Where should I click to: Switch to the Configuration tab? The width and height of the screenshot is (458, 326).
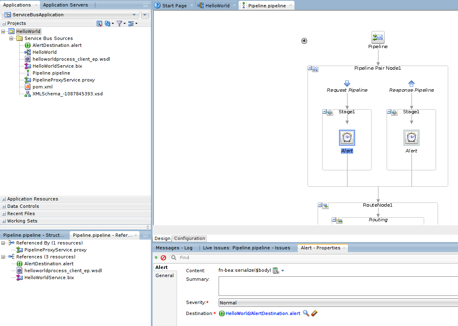click(x=189, y=238)
